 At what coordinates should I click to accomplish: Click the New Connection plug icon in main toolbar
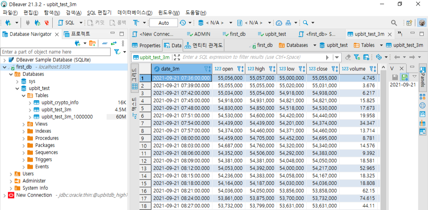click(x=8, y=23)
